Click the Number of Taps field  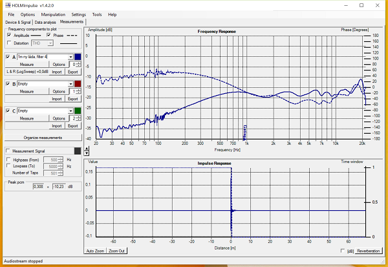53,173
